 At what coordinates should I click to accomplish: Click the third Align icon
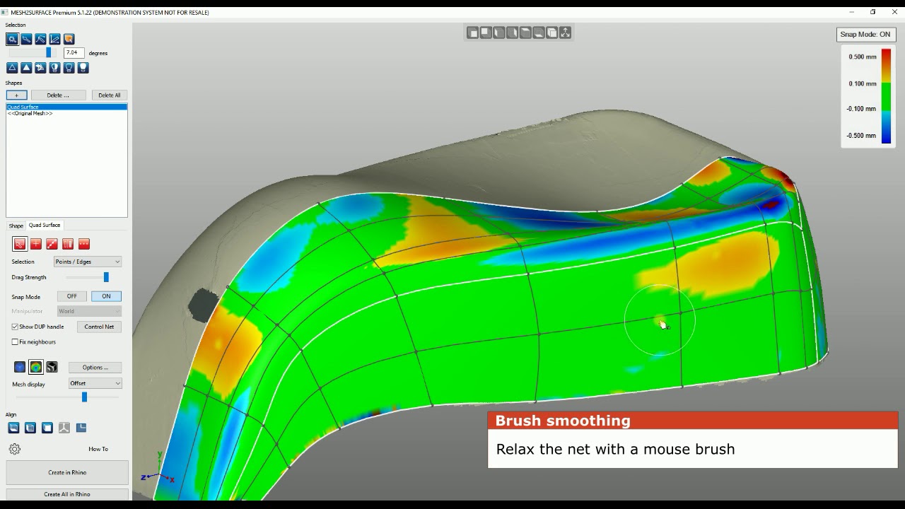point(47,428)
